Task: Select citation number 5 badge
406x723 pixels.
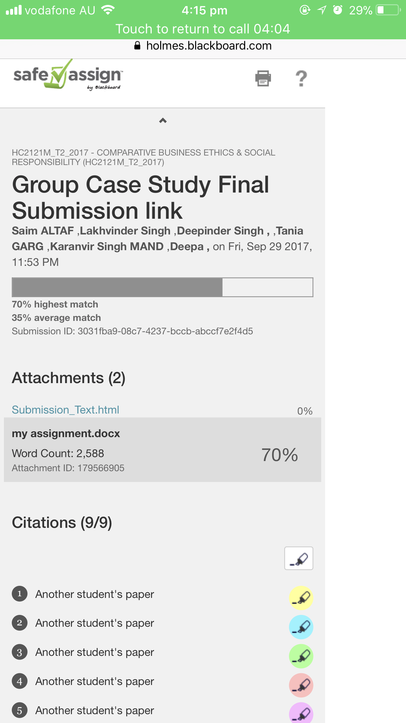Action: (x=20, y=711)
